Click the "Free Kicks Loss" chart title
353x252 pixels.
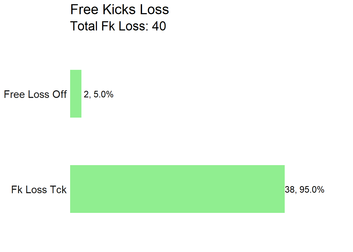pos(120,10)
